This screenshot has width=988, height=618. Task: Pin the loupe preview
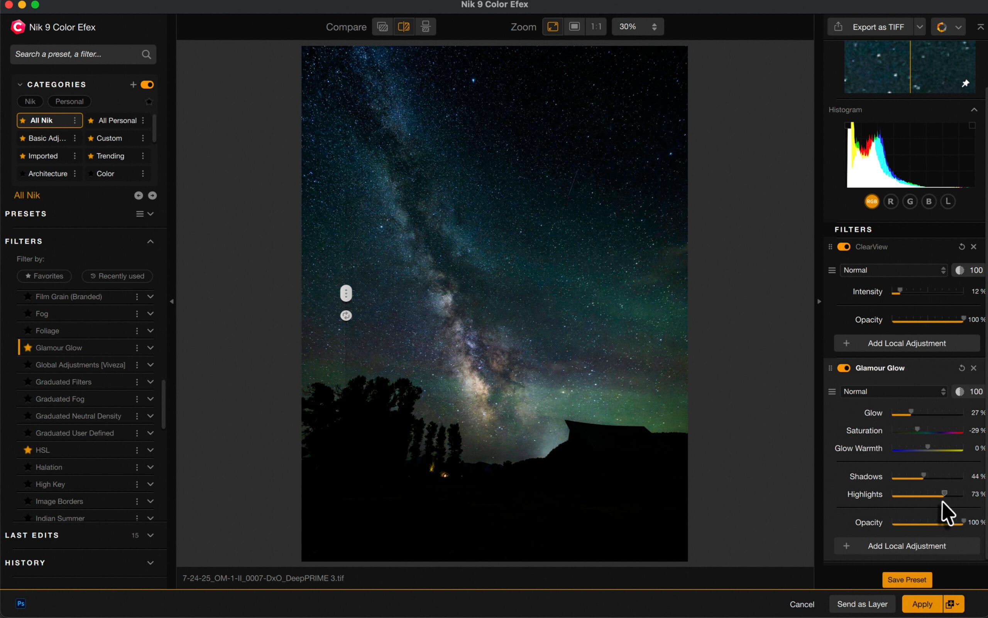tap(965, 83)
